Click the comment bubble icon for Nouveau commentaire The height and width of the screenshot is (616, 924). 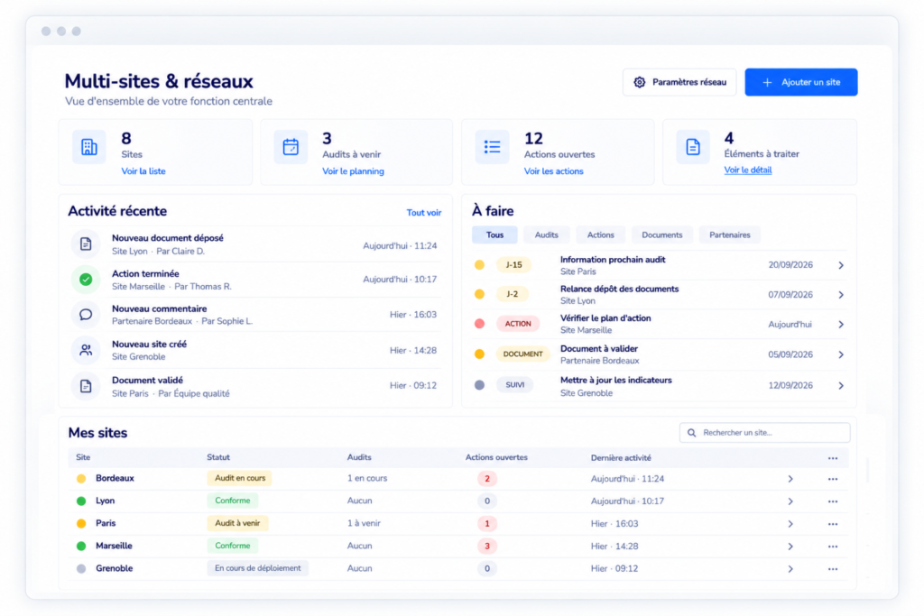(x=86, y=315)
